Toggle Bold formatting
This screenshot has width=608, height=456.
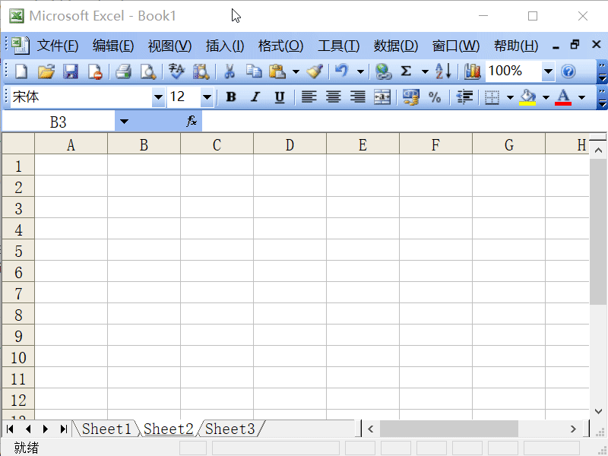coord(231,97)
